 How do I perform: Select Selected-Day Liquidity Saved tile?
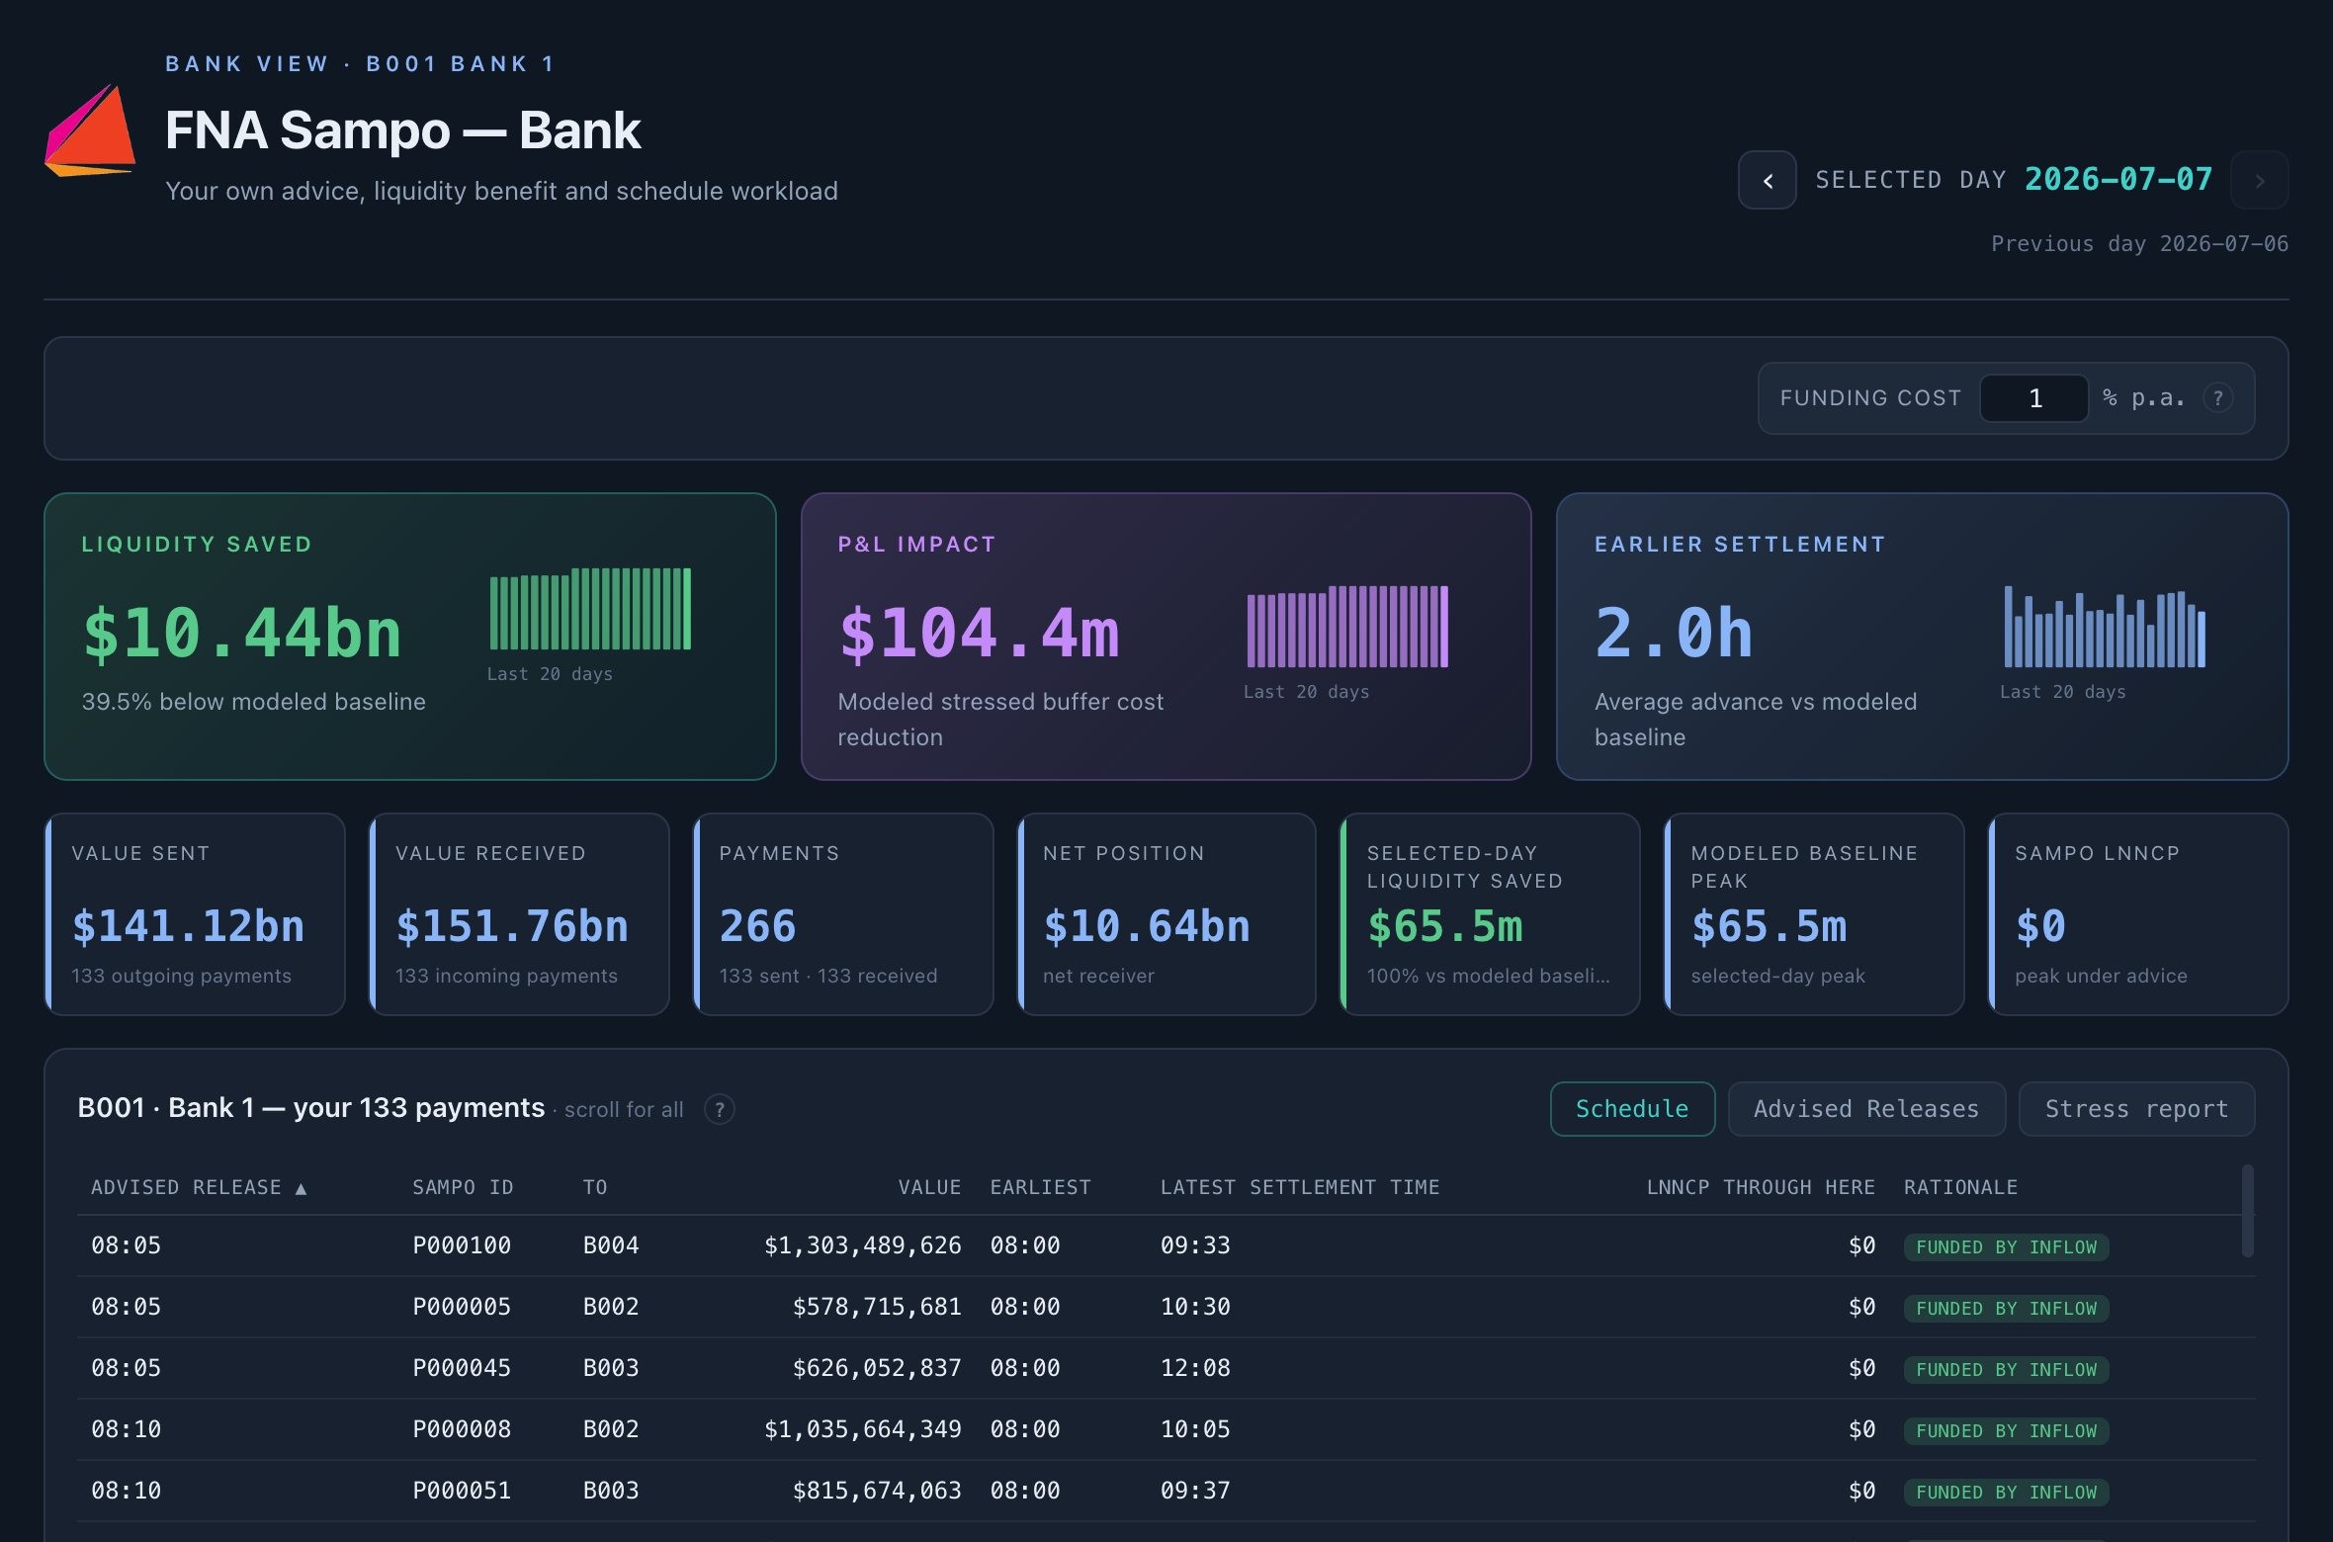[x=1490, y=914]
